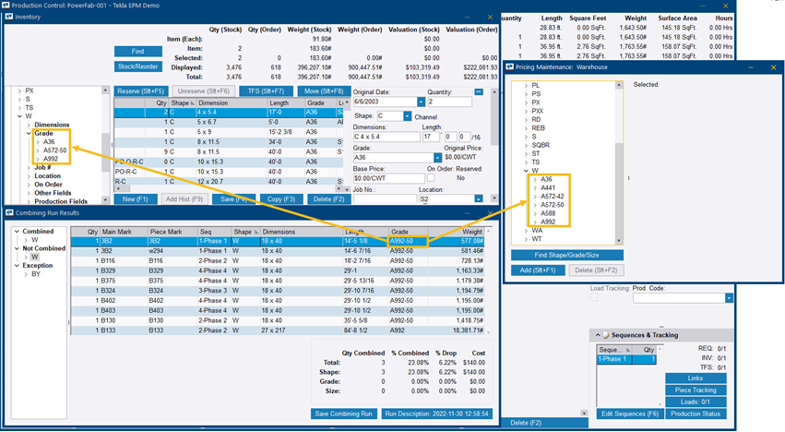Expand A572-42 under W in Pricing tree
This screenshot has height=432, width=785.
coord(535,196)
